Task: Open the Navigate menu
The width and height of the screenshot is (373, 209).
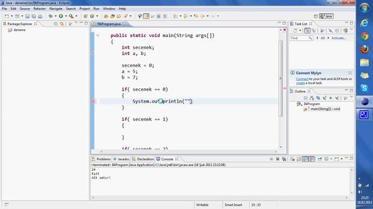Action: click(x=56, y=9)
